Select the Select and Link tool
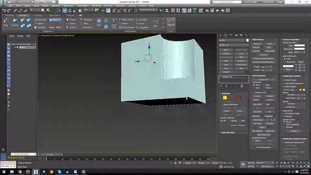This screenshot has height=175, width=311. tap(15, 11)
